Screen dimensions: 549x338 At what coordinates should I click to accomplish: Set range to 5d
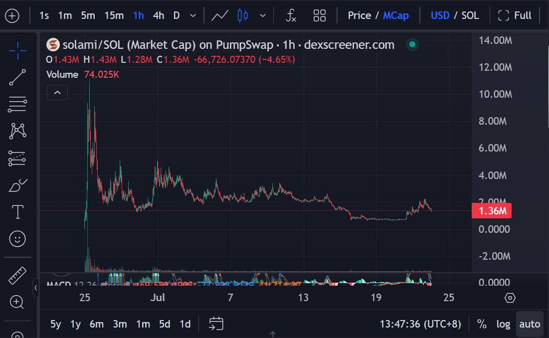click(165, 324)
